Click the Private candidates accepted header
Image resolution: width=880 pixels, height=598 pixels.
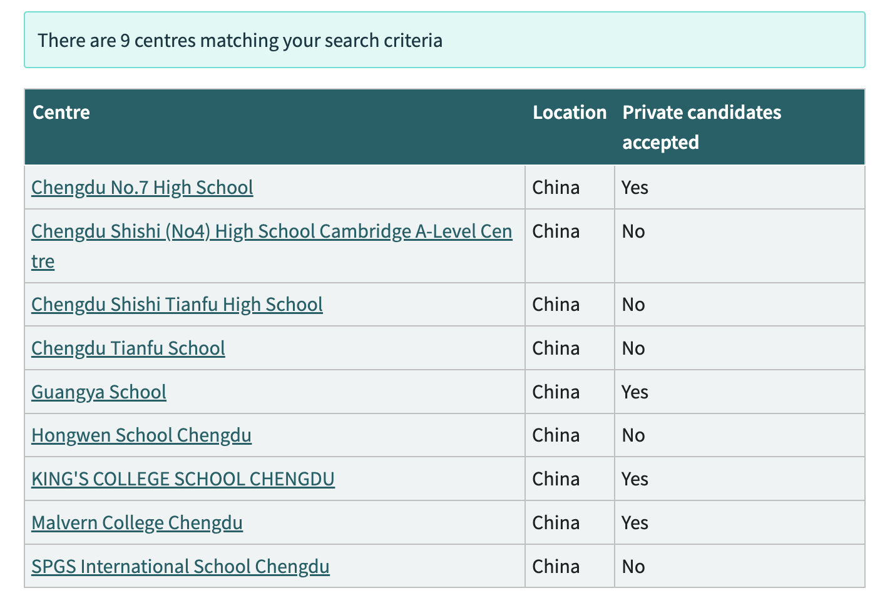coord(702,128)
